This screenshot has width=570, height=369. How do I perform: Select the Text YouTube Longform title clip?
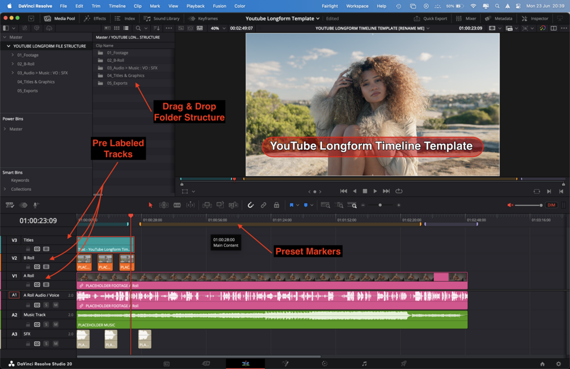point(105,245)
